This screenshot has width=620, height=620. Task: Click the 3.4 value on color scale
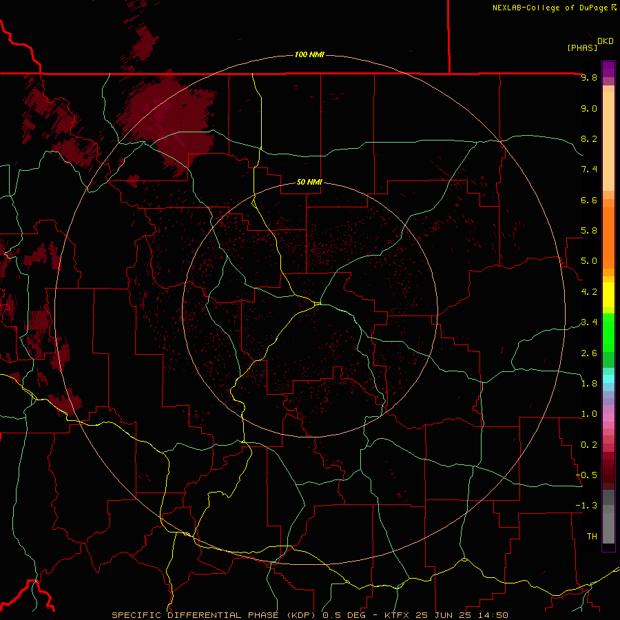589,322
